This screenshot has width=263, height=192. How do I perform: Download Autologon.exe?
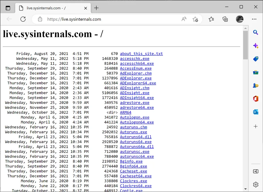point(134,117)
